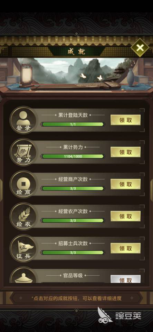Open the 征兵 flag achievement icon
Viewport: 153px width, 332px height.
(x=23, y=248)
